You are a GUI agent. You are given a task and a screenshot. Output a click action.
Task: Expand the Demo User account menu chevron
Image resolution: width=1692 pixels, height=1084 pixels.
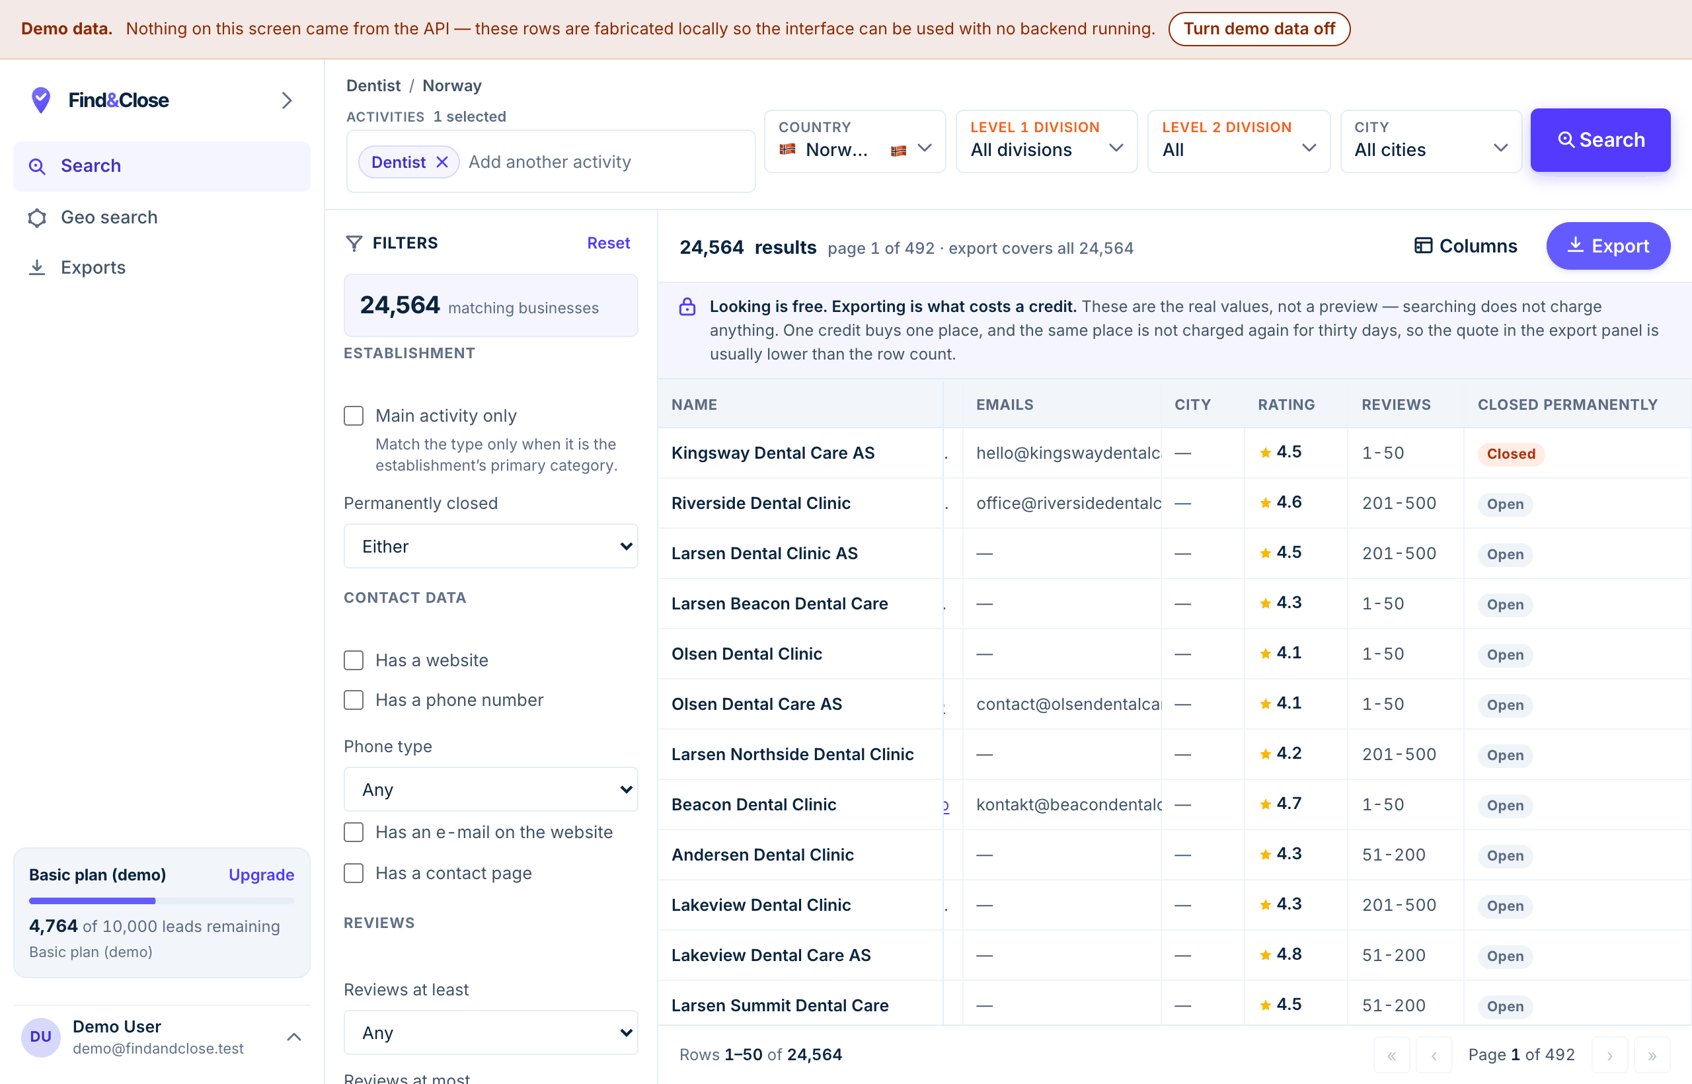tap(294, 1037)
